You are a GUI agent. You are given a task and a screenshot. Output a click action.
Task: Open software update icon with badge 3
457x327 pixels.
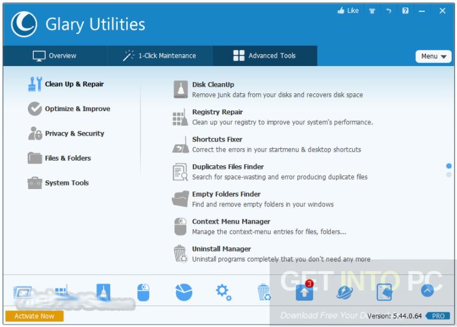(x=305, y=291)
